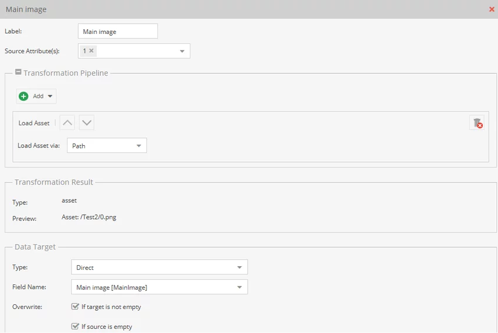Viewport: 498px width, 333px height.
Task: Move Load Asset step up
Action: [x=67, y=122]
